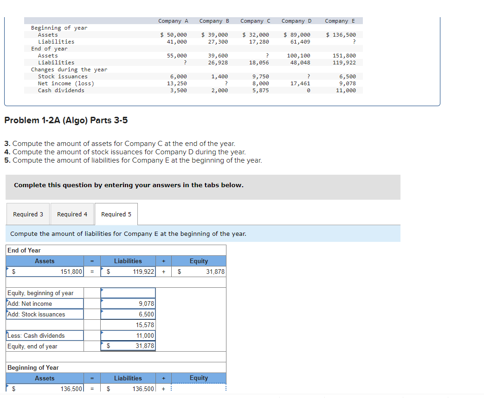Click the Stock issuances amount cell showing 6,500
The width and height of the screenshot is (484, 398).
tap(128, 314)
